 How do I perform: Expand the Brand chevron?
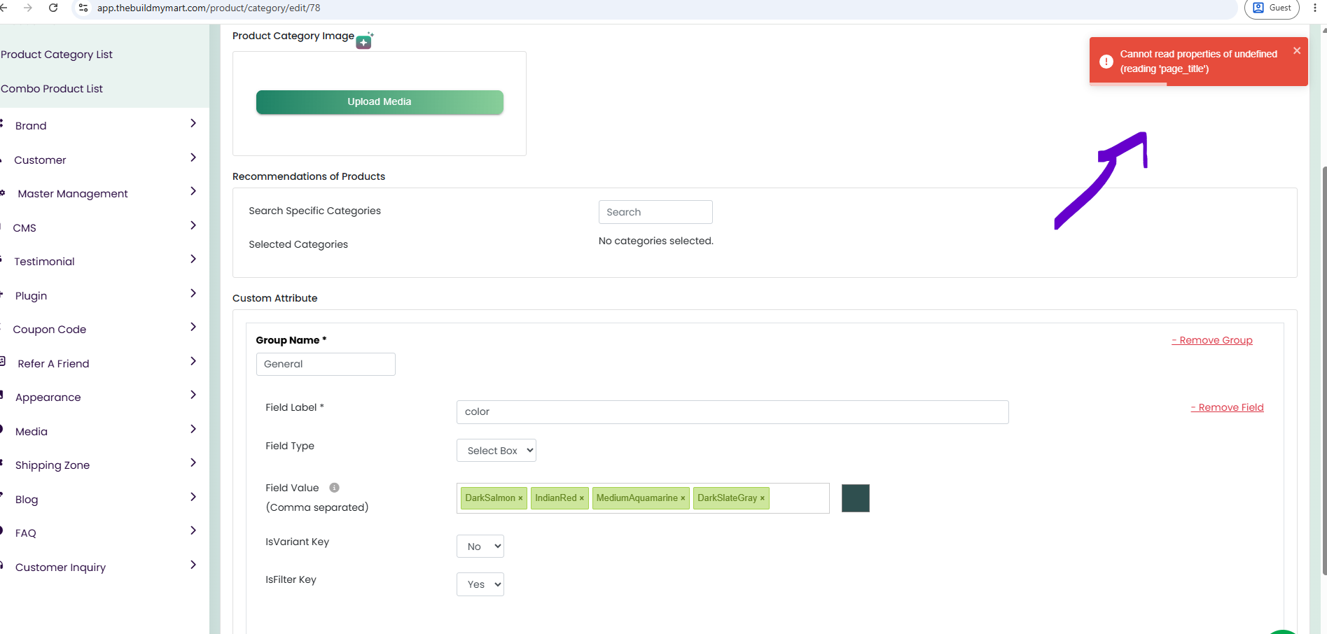tap(193, 123)
